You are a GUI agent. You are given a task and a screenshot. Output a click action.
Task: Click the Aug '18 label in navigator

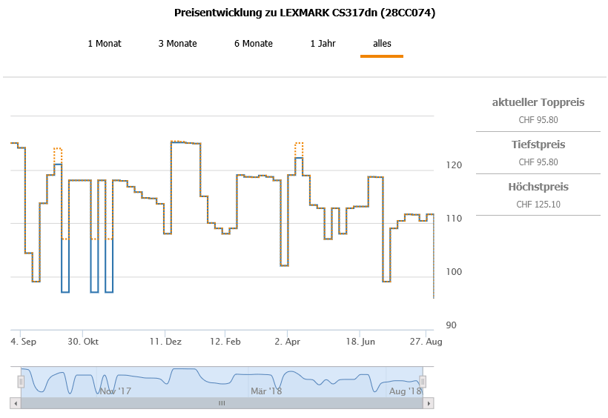pos(405,391)
